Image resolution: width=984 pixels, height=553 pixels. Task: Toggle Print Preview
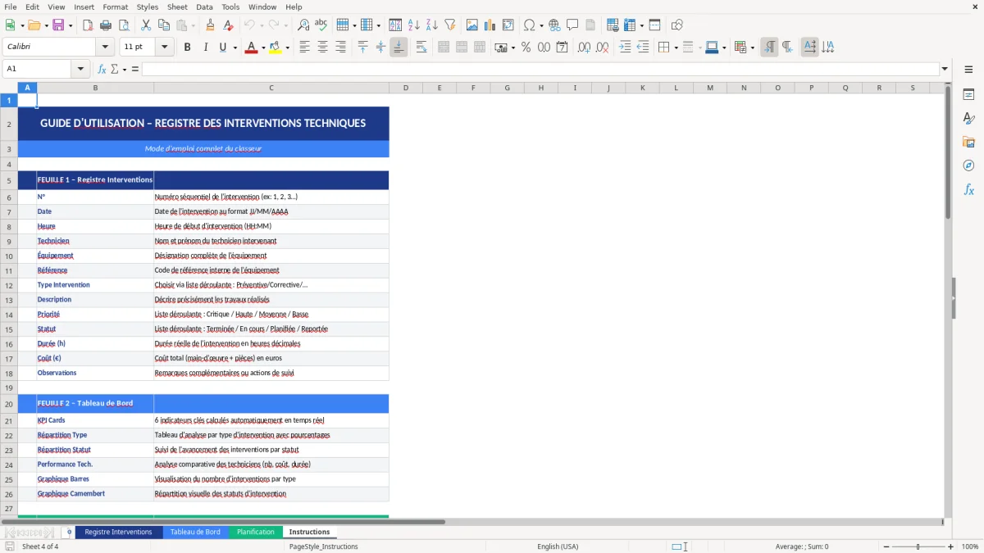(124, 25)
